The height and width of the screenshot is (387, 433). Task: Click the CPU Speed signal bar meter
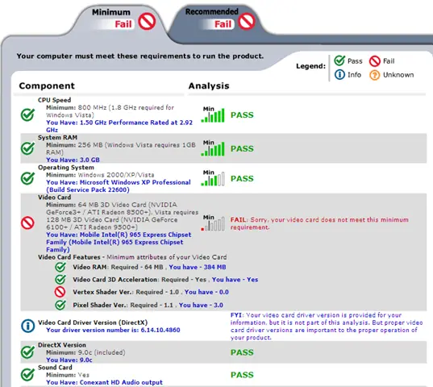(213, 114)
